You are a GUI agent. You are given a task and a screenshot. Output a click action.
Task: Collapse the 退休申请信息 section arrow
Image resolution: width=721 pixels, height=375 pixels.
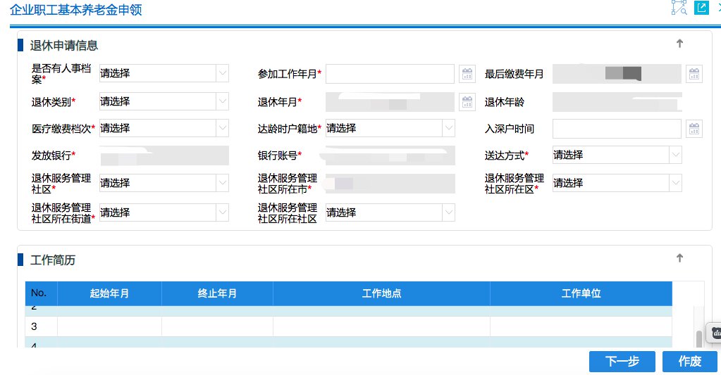point(679,44)
